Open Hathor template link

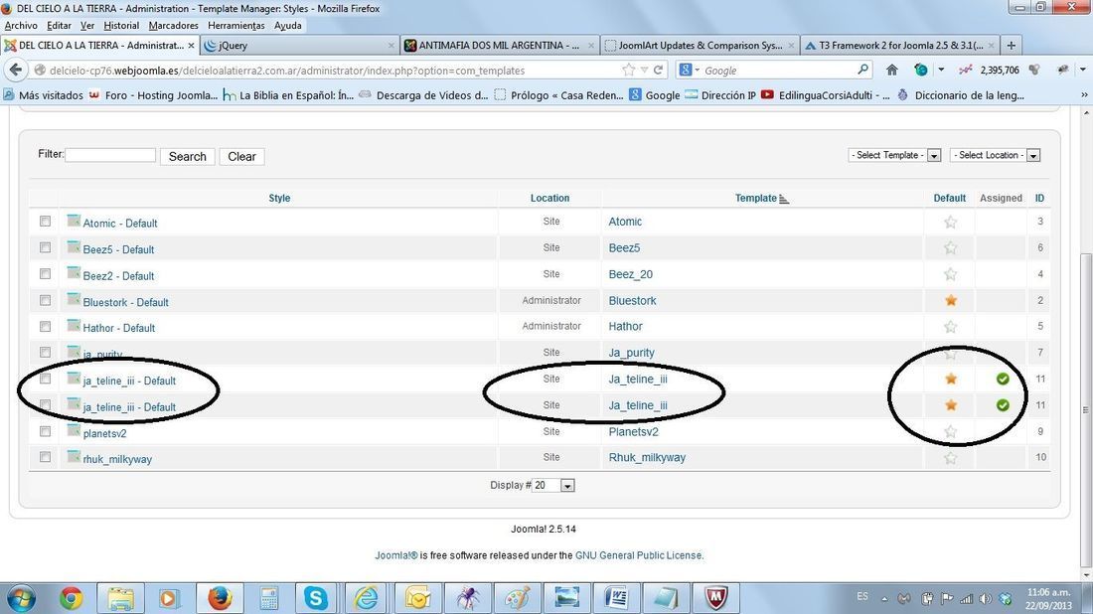(626, 326)
